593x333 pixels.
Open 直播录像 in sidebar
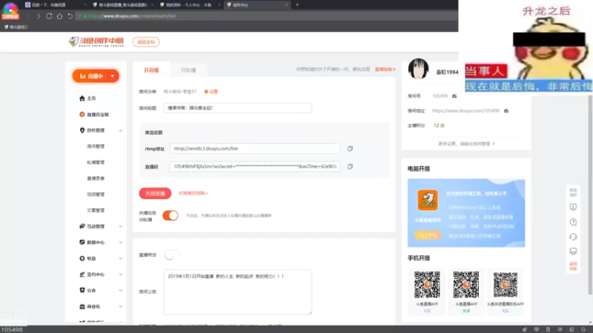pos(96,178)
